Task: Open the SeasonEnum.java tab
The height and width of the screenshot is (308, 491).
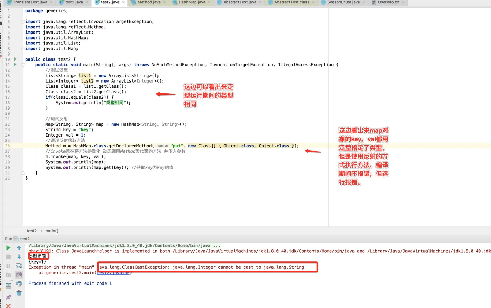Action: pos(343,2)
